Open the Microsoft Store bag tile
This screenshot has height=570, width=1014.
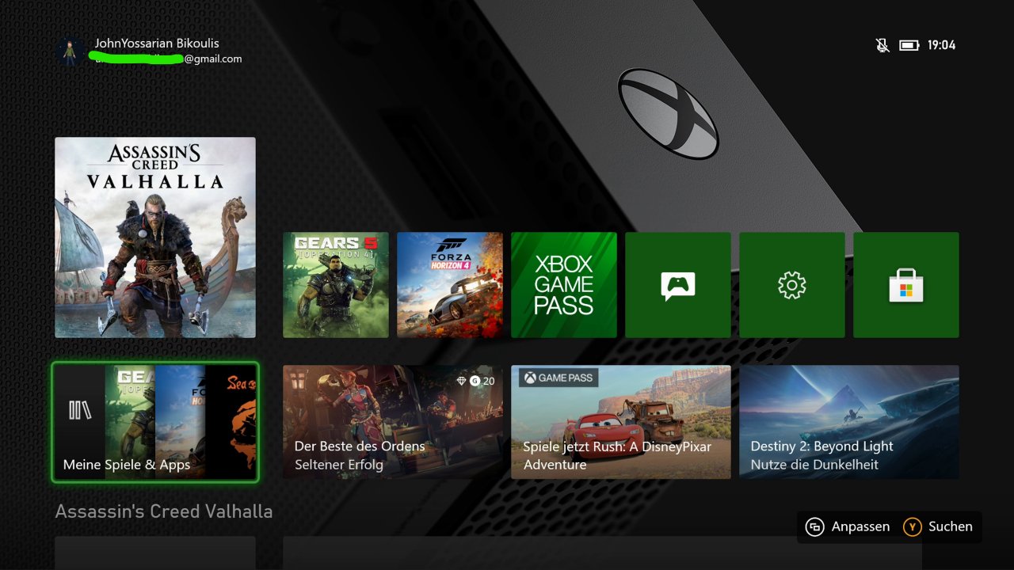(906, 285)
